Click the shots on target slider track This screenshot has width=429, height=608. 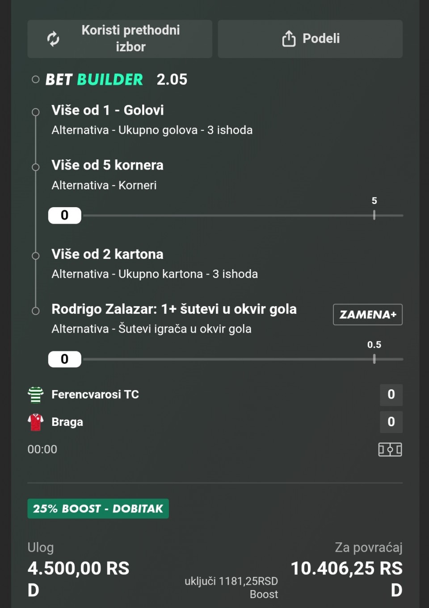point(243,359)
